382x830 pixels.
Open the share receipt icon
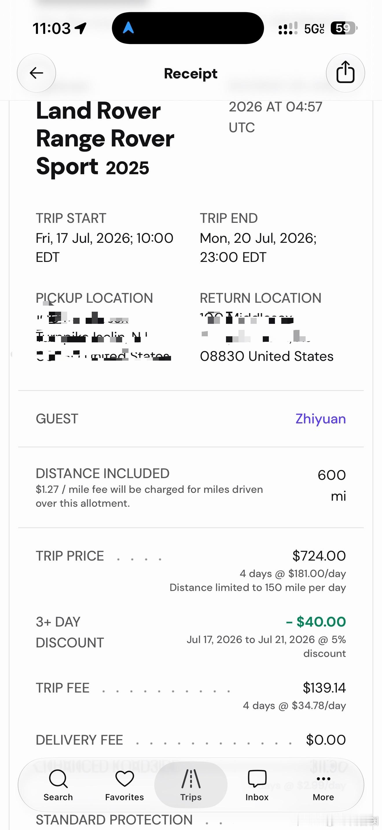click(345, 73)
